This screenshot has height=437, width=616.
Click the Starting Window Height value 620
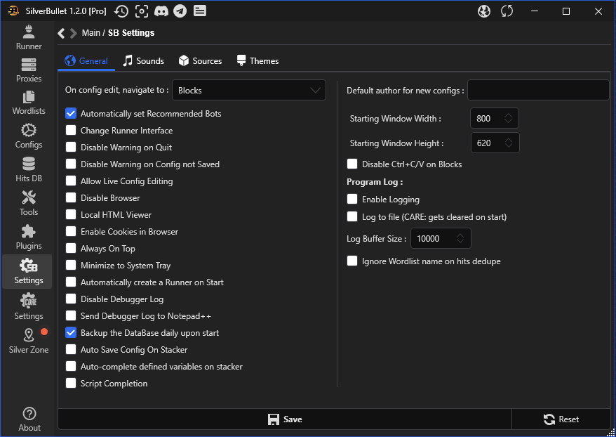tap(483, 143)
